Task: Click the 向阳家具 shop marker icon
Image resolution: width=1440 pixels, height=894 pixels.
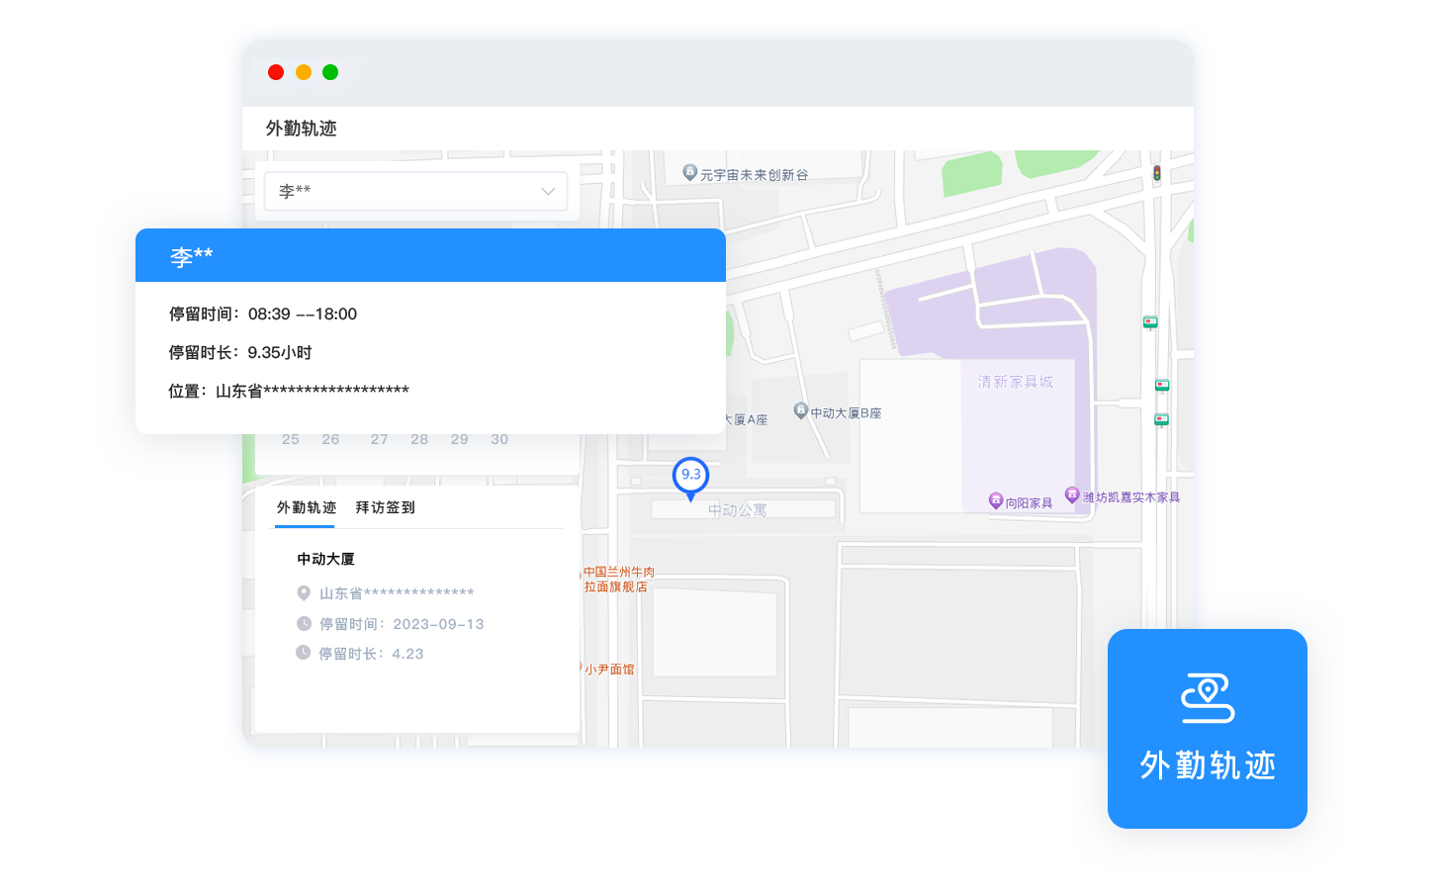Action: (x=996, y=501)
